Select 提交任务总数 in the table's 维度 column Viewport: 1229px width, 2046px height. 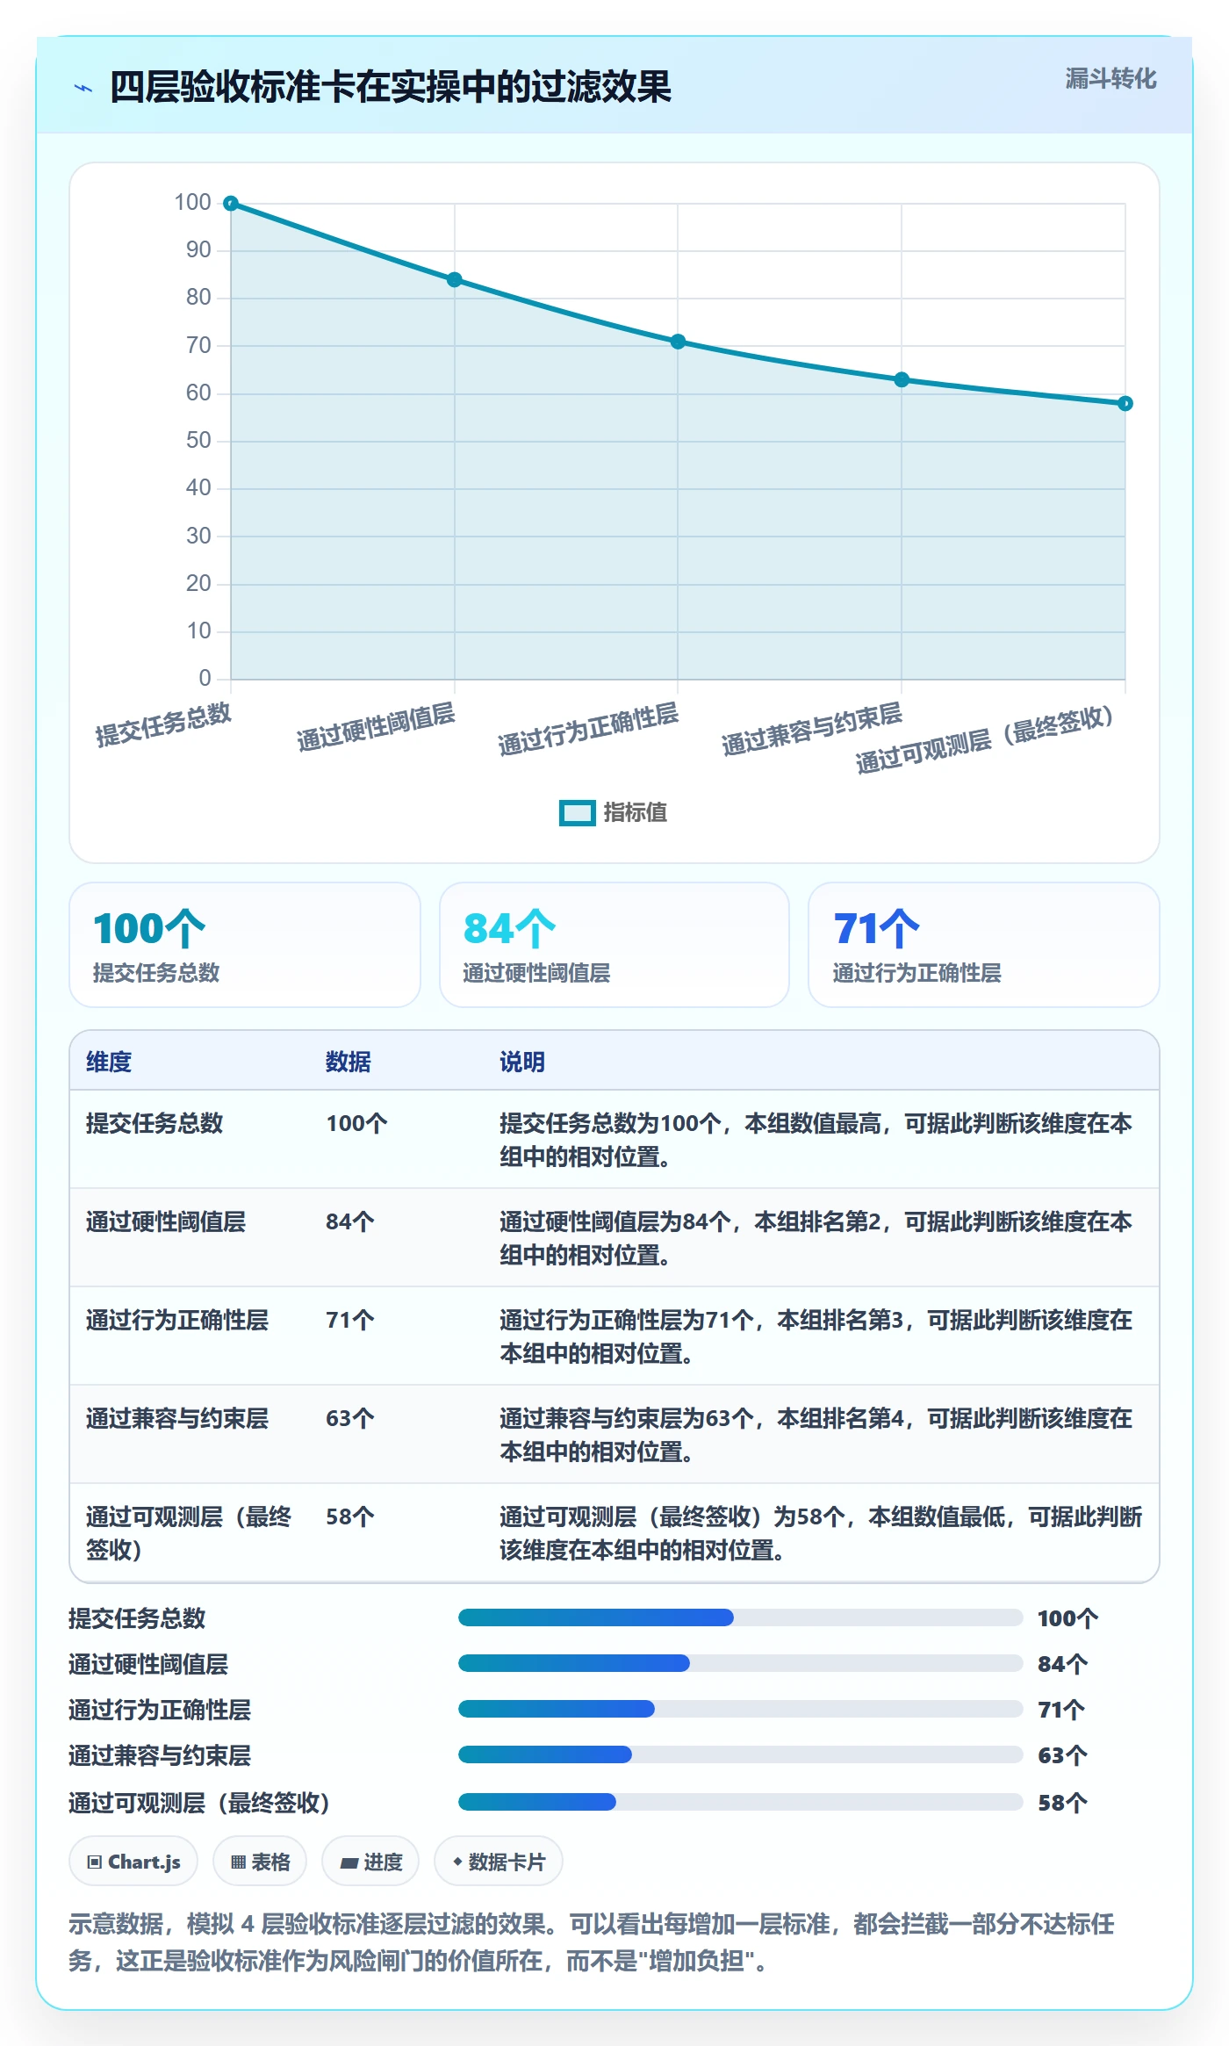click(155, 1123)
